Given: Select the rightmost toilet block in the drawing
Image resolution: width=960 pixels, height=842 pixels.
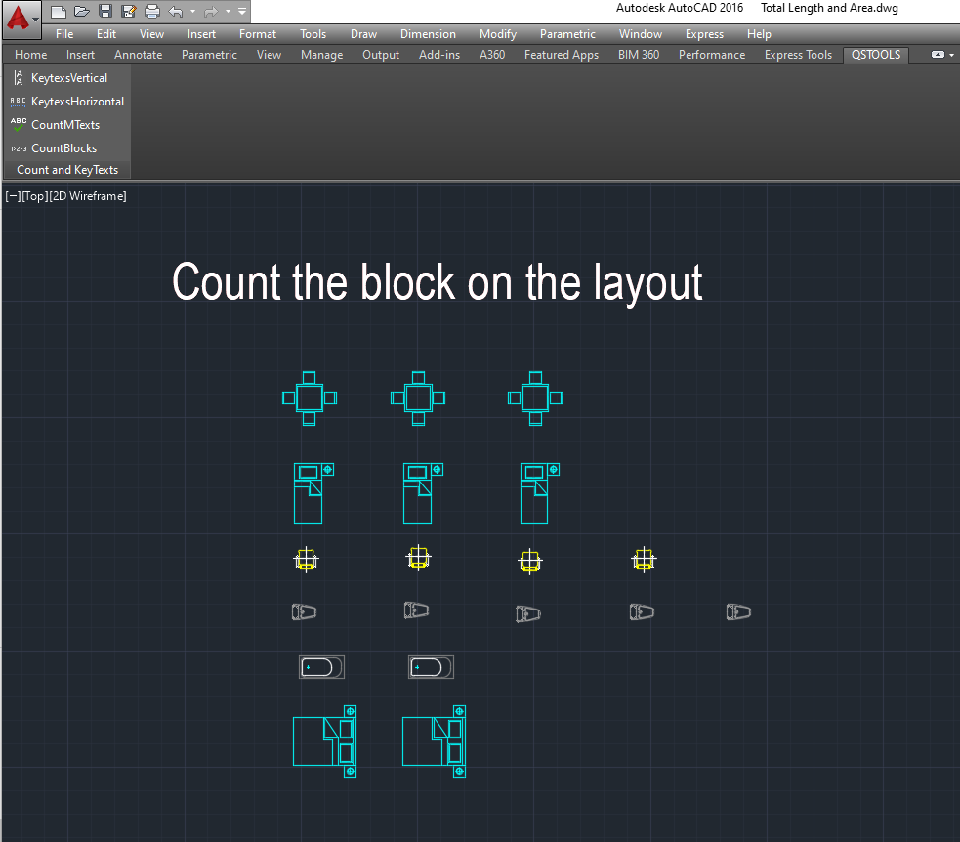Looking at the screenshot, I should point(738,611).
